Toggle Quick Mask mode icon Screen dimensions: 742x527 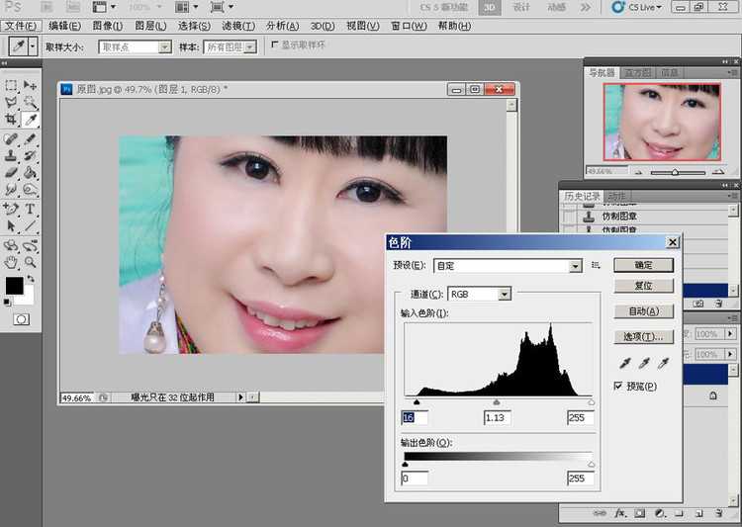(21, 319)
